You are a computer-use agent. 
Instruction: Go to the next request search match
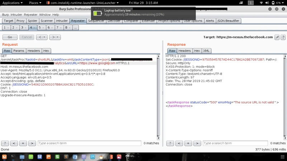[x=32, y=143]
